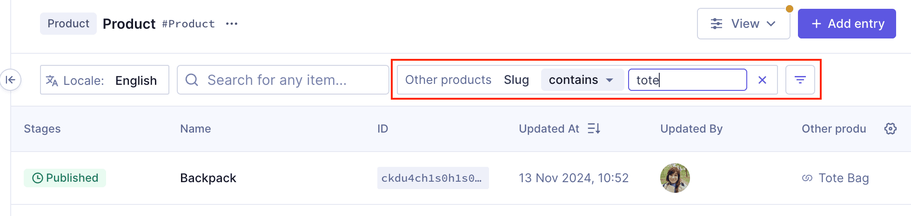Screen dimensions: 911x216
Task: Toggle sort order icon beside Updated At
Action: click(x=594, y=129)
